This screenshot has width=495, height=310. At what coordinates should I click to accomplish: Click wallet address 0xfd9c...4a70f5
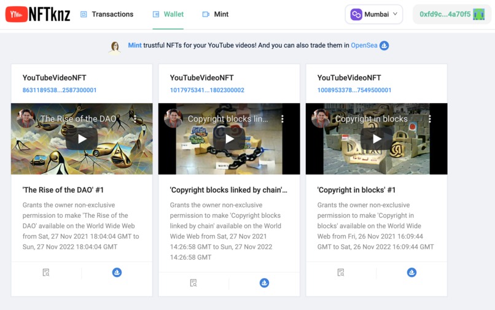pyautogui.click(x=445, y=14)
